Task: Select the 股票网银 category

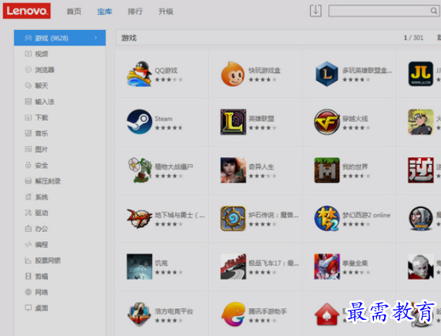Action: point(59,260)
